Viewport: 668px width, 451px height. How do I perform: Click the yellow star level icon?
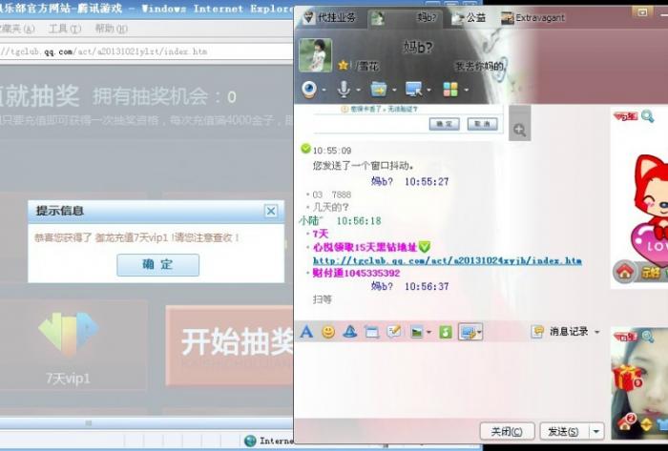(x=343, y=65)
